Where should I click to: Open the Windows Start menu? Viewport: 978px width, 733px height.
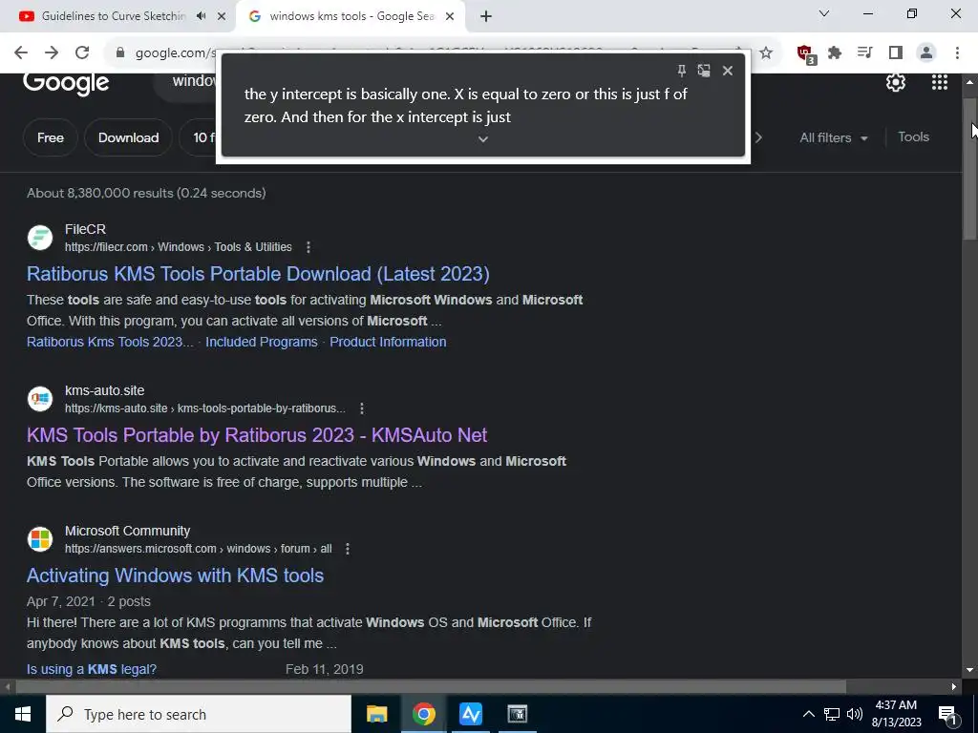click(23, 714)
